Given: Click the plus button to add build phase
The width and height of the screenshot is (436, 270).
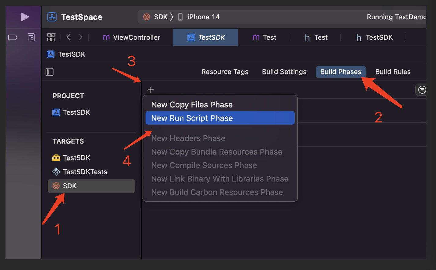Looking at the screenshot, I should [x=151, y=90].
